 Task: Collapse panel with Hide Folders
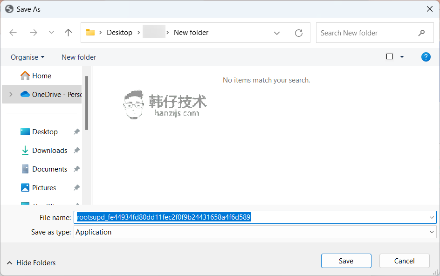click(31, 263)
